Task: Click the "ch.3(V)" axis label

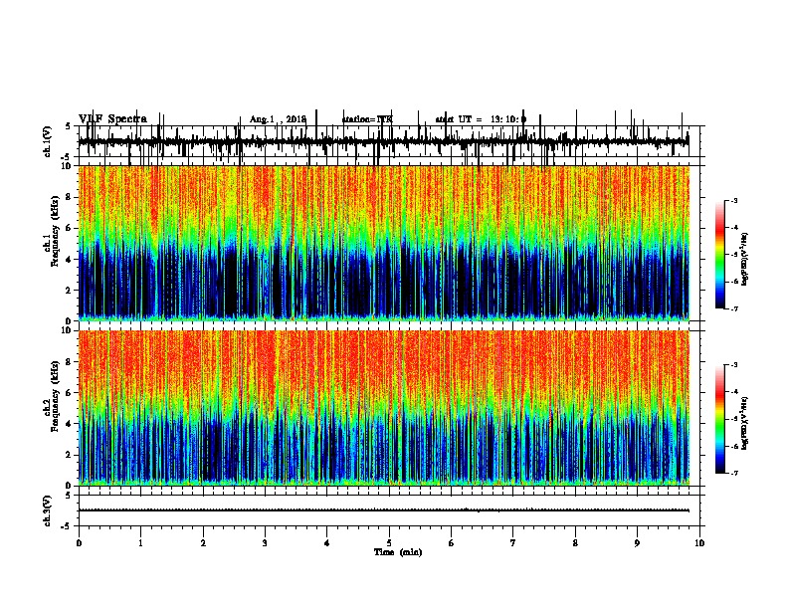Action: tap(48, 510)
